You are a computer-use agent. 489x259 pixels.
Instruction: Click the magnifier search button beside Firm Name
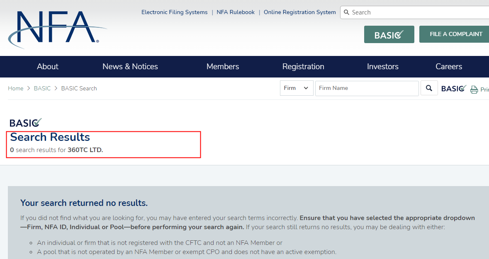tap(429, 88)
